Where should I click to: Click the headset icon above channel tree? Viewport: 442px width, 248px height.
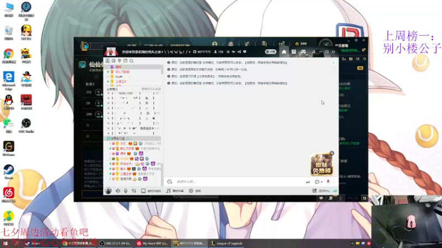point(113,61)
